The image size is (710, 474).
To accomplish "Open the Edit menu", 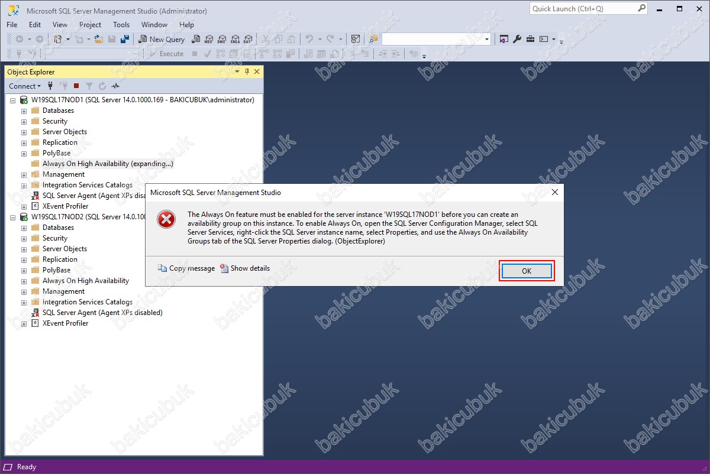I will [x=35, y=25].
